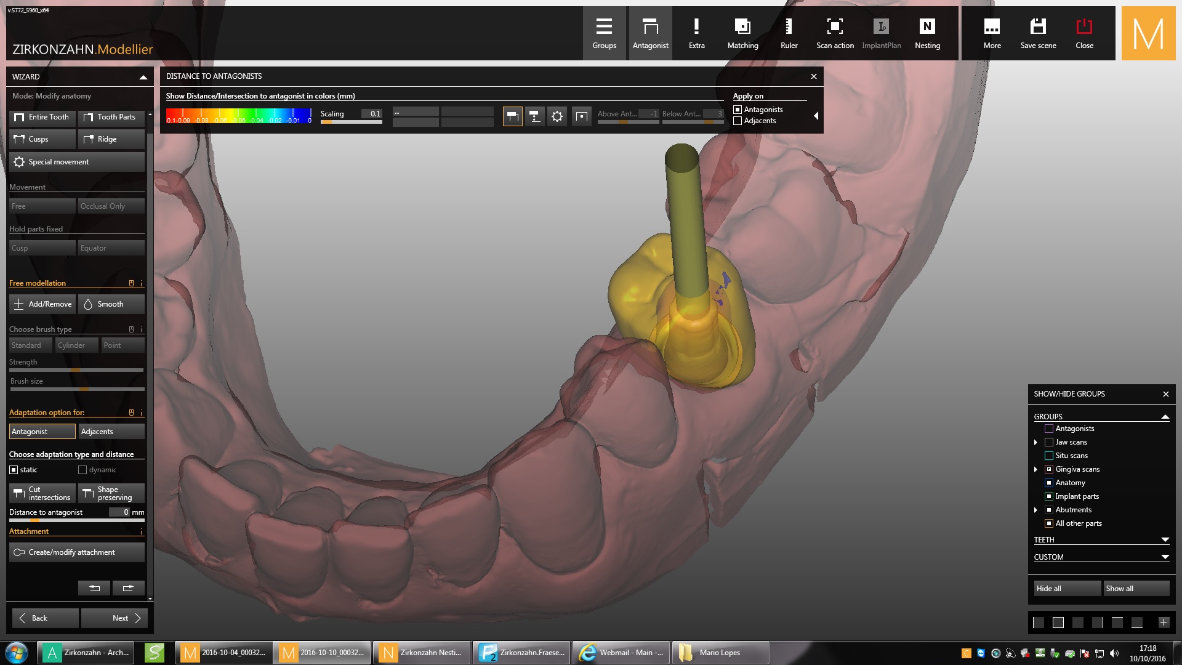Select the Matching tool in the top toolbar

coord(742,33)
